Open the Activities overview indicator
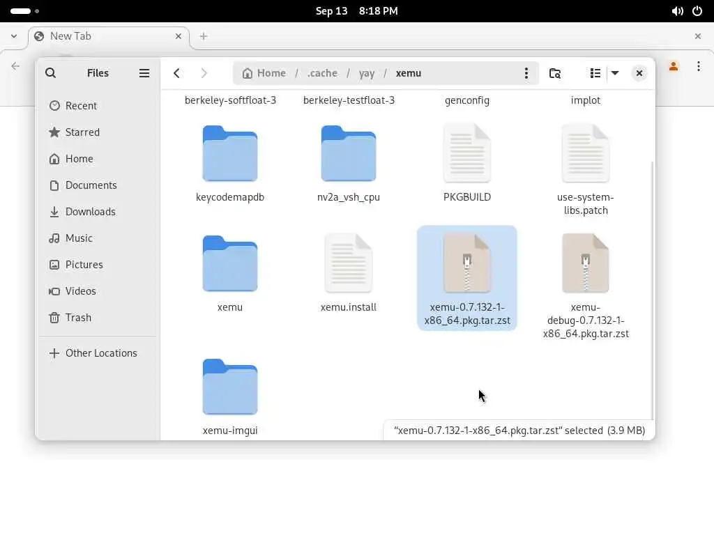The image size is (714, 542). [x=24, y=11]
